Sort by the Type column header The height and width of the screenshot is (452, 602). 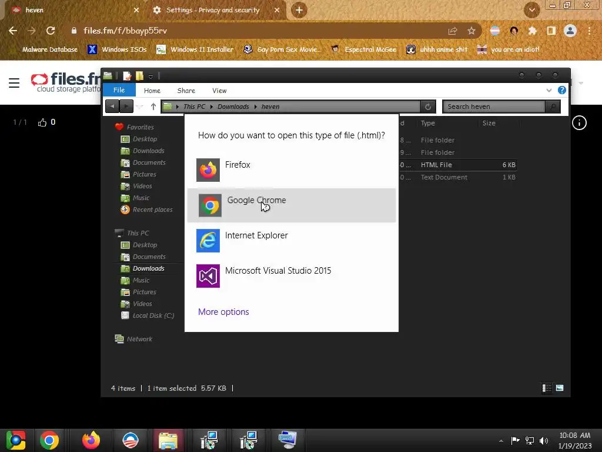pyautogui.click(x=427, y=123)
